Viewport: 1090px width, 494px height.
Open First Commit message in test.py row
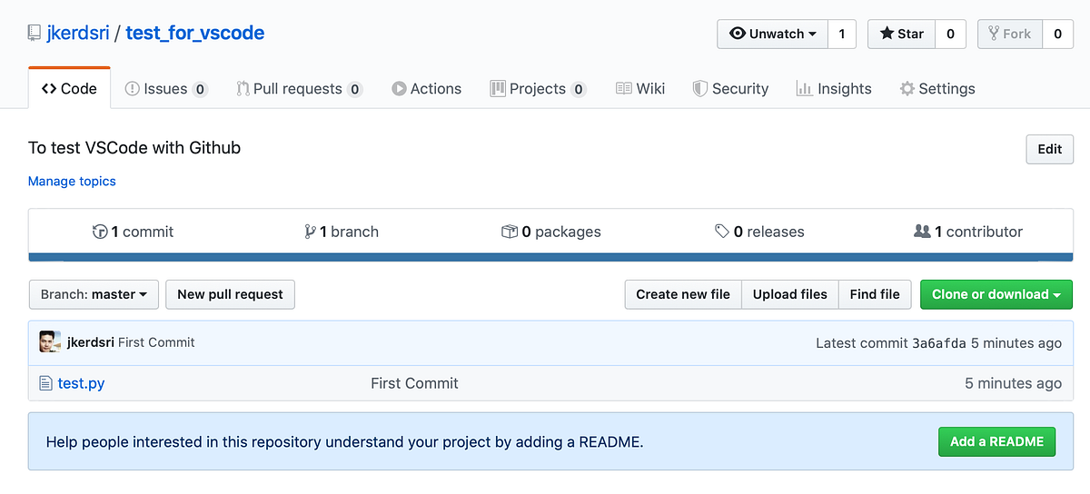414,383
